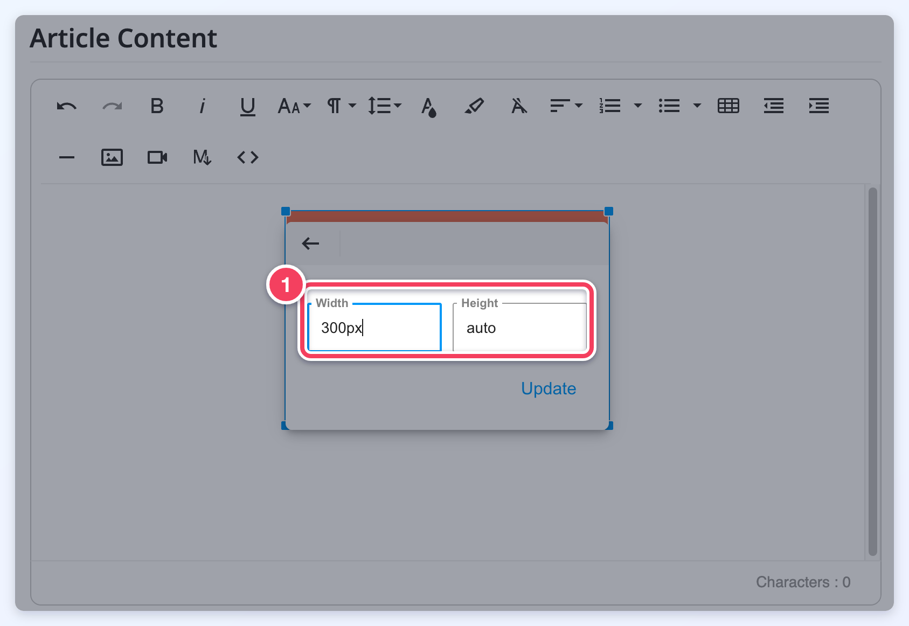The width and height of the screenshot is (909, 626).
Task: Open the paragraph format dropdown
Action: [x=342, y=106]
